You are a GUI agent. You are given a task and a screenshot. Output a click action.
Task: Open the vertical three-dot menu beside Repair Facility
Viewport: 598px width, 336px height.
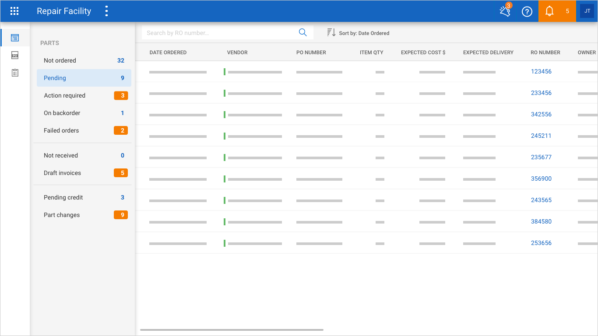pos(106,11)
